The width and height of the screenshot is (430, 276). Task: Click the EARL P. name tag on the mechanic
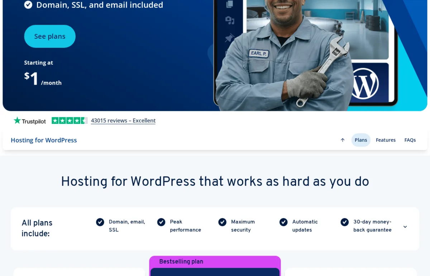coord(259,53)
